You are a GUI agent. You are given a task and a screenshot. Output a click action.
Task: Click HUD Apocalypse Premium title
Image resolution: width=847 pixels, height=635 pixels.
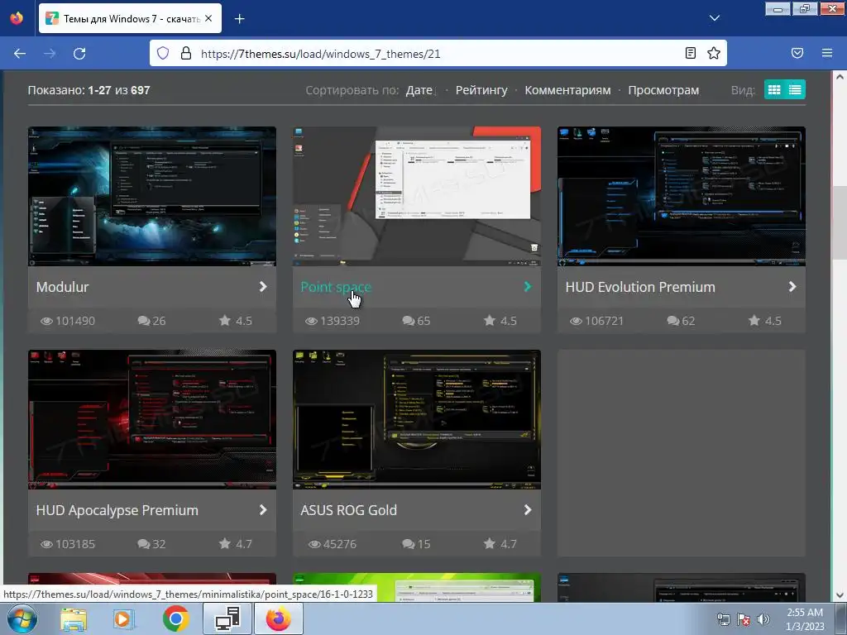117,510
